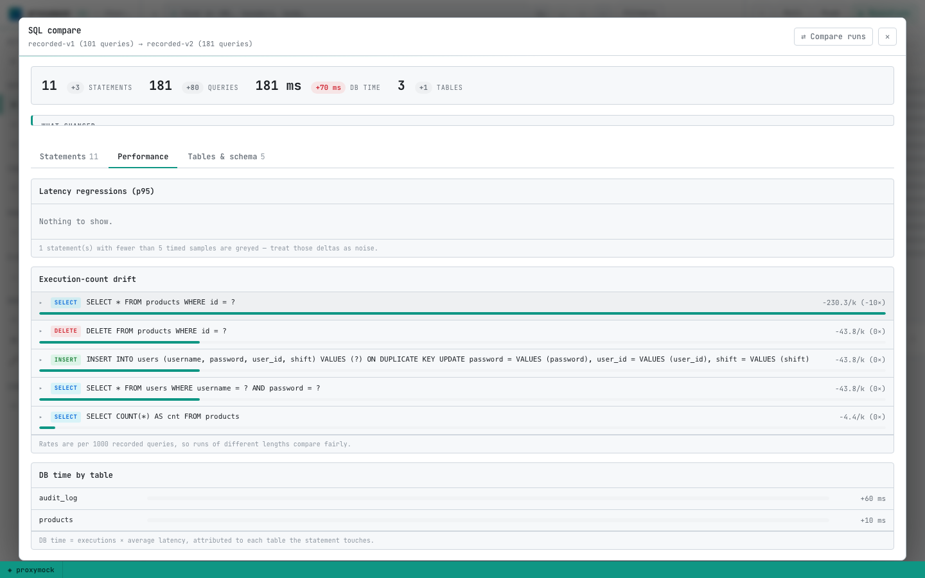Click the -230.3/k (-10×) drift value
The width and height of the screenshot is (925, 578).
pyautogui.click(x=854, y=302)
